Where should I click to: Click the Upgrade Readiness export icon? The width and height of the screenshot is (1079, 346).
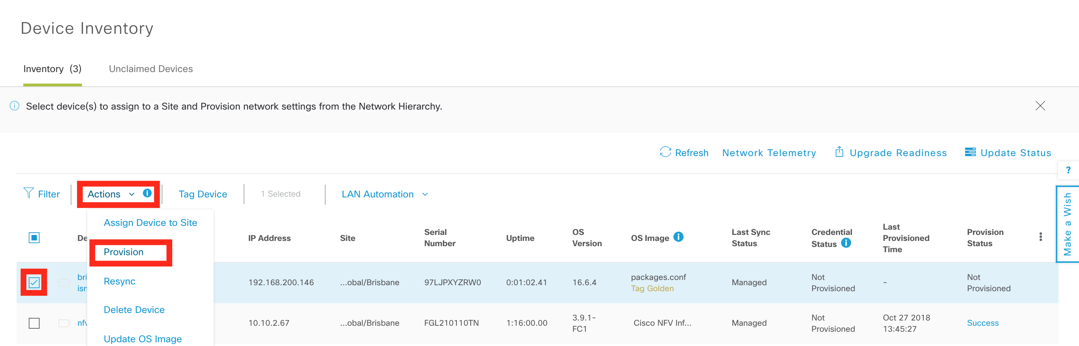[x=839, y=151]
